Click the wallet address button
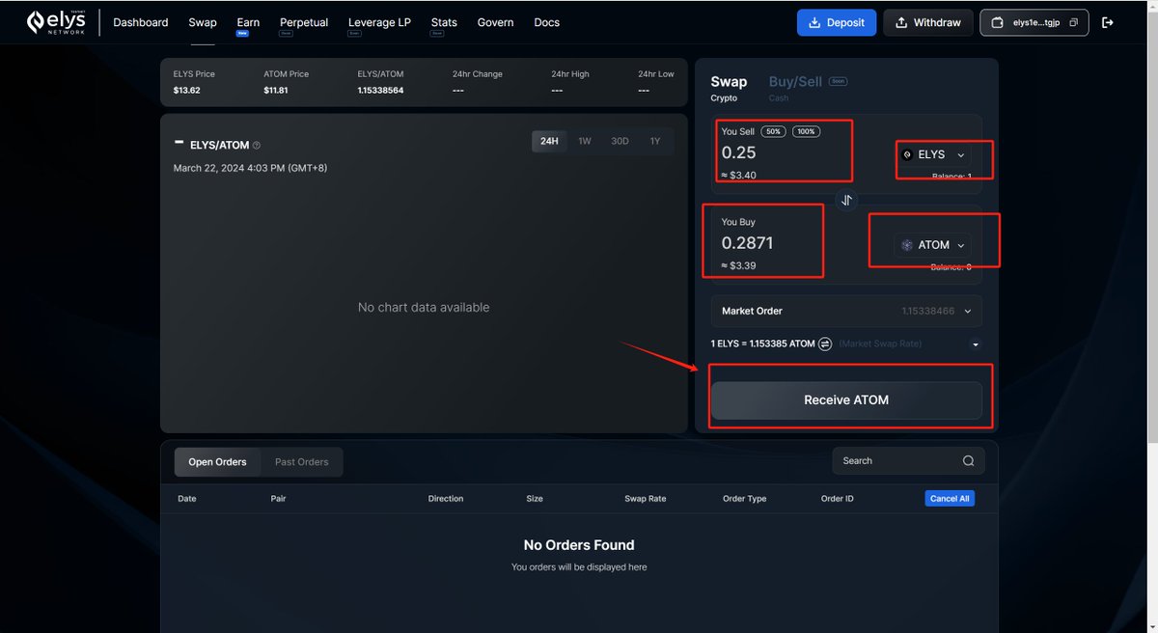 tap(1034, 22)
